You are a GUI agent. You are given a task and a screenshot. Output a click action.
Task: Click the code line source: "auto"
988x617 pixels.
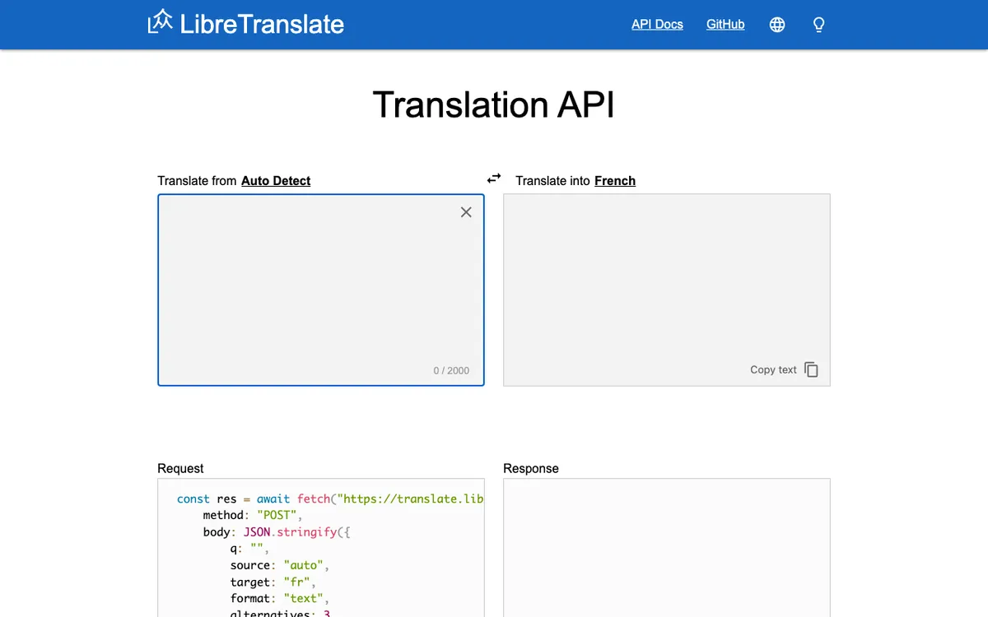pyautogui.click(x=280, y=565)
